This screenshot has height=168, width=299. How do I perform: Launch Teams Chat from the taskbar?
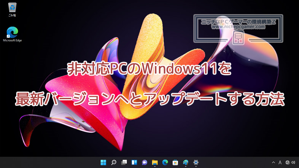point(145,162)
